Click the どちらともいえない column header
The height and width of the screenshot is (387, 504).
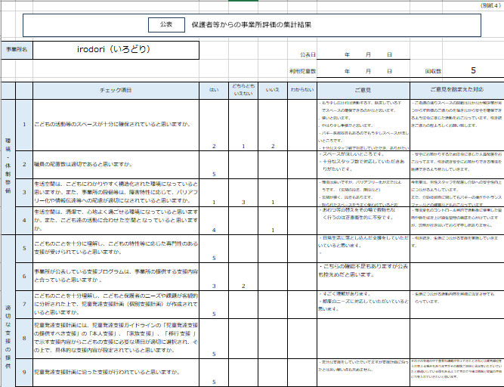[x=243, y=89]
